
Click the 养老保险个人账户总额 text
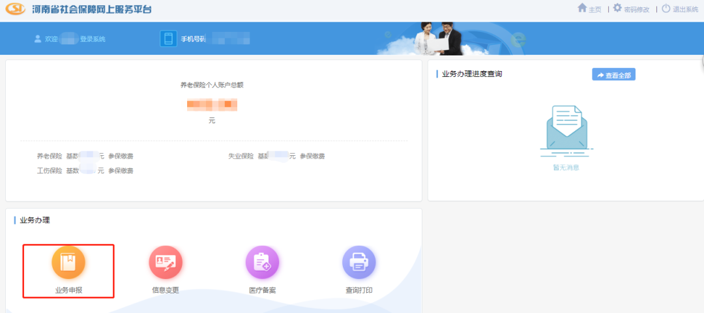tap(212, 85)
